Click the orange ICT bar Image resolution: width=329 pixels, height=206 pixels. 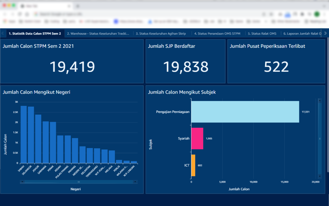[193, 165]
